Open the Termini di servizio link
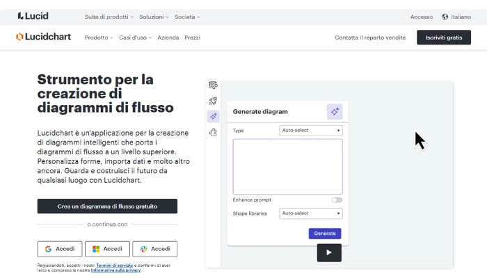Image resolution: width=487 pixels, height=278 pixels. (x=115, y=265)
